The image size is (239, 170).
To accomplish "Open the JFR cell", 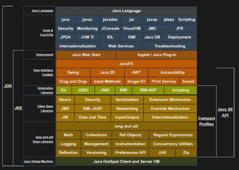I will click(179, 28).
